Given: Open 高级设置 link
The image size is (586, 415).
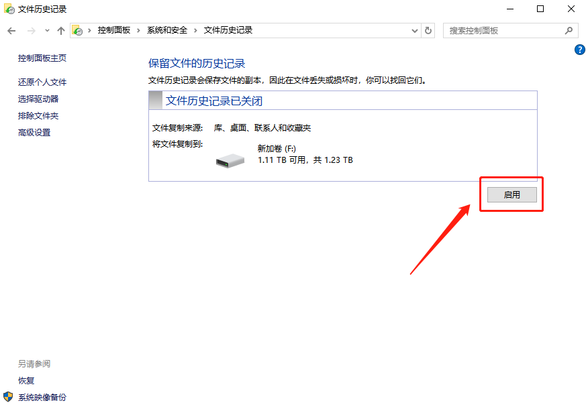Looking at the screenshot, I should [x=34, y=133].
